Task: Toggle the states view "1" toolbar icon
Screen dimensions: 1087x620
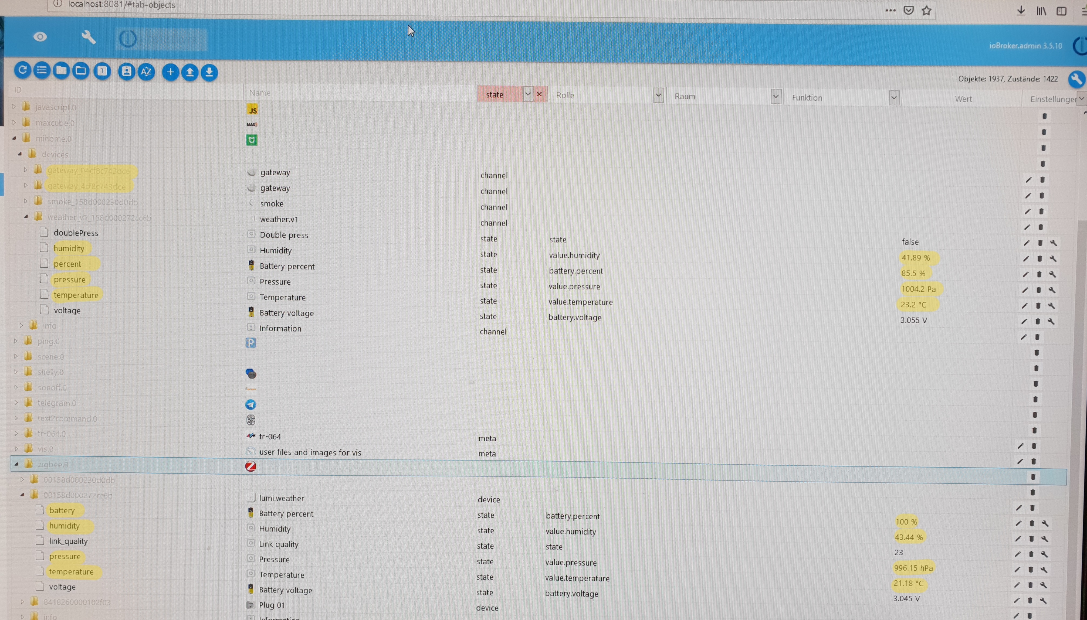Action: (102, 71)
